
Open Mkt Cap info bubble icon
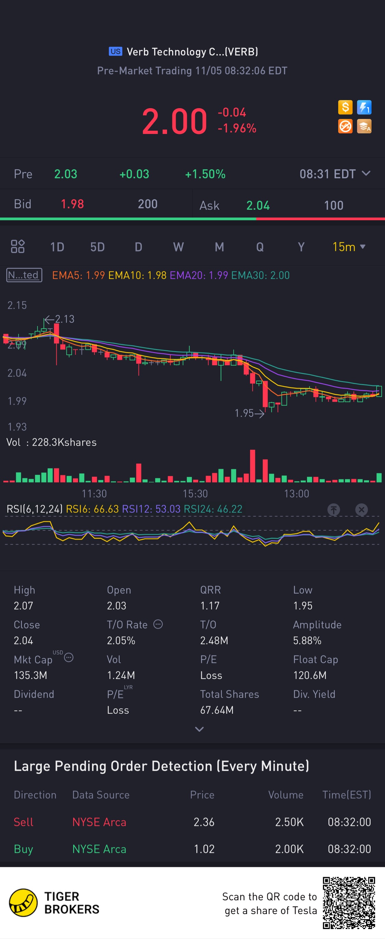(68, 658)
